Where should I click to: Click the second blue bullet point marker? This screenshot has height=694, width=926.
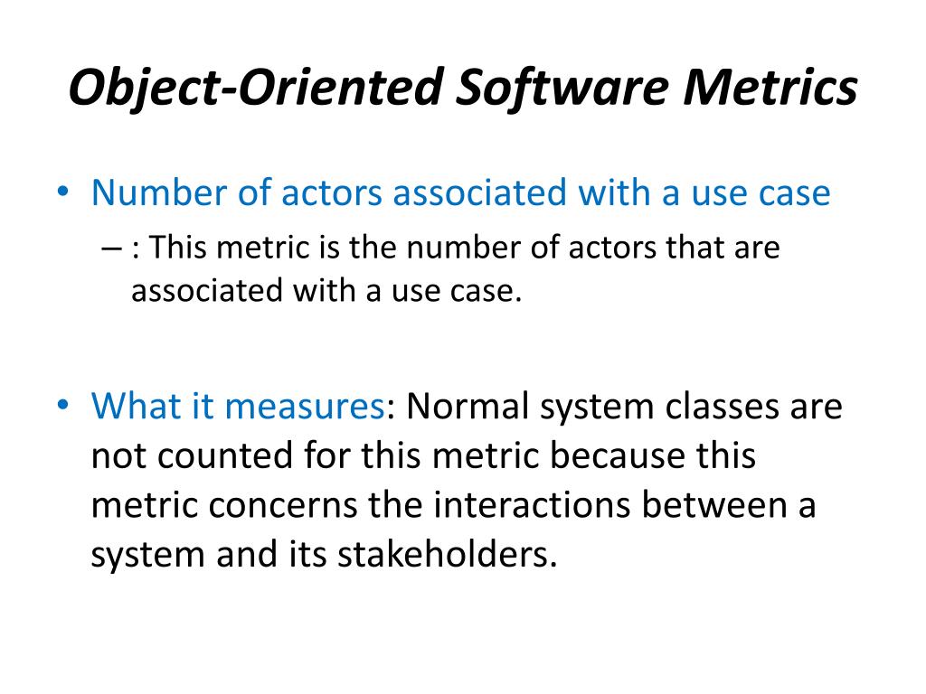point(62,406)
